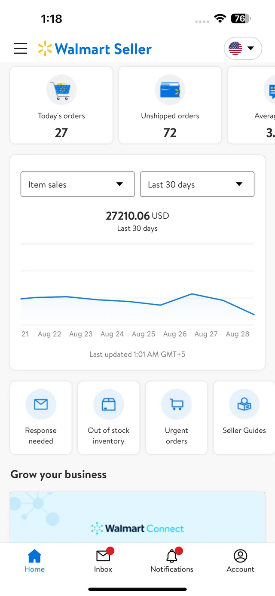This screenshot has width=275, height=596.
Task: Tap the 27 today's orders count
Action: tap(61, 133)
